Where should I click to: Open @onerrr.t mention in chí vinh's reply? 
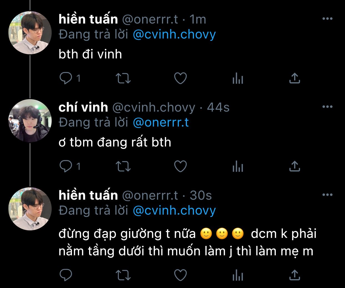click(x=161, y=122)
